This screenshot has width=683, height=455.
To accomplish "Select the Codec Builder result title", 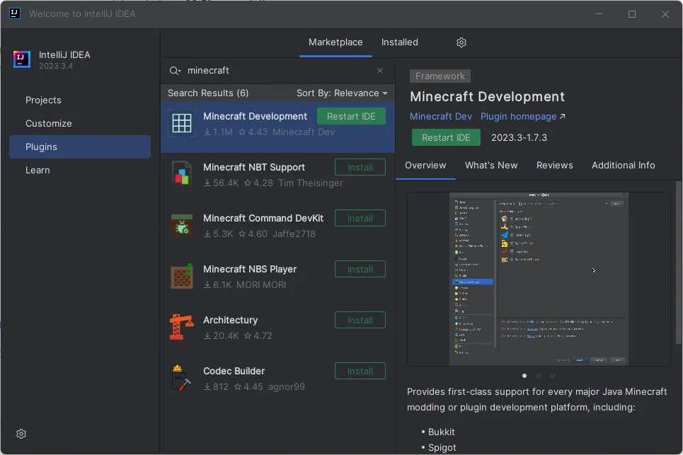I will [x=234, y=371].
